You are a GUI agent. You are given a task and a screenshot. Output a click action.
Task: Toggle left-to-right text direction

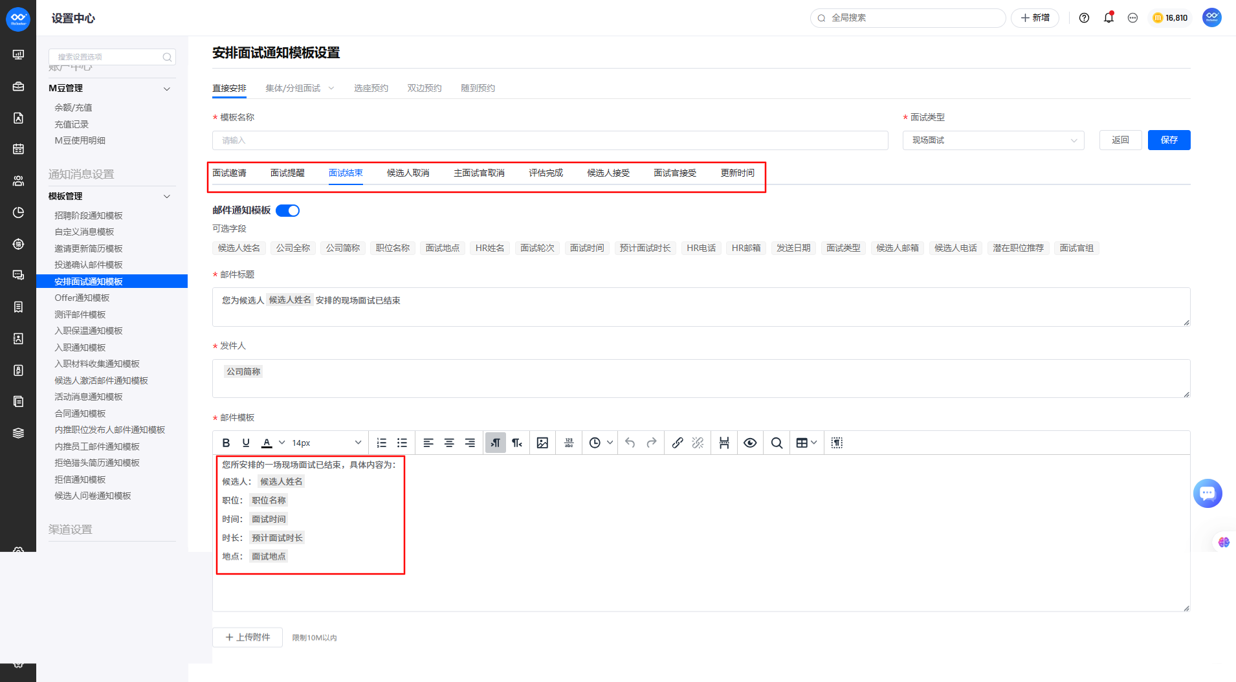496,443
